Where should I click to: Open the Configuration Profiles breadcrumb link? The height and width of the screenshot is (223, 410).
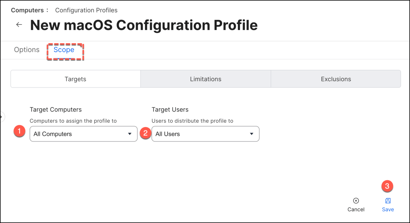[x=86, y=10]
